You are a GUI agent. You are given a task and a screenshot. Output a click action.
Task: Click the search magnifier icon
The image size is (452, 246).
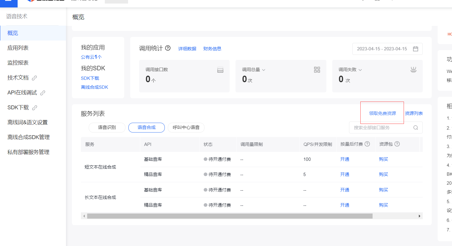(416, 128)
